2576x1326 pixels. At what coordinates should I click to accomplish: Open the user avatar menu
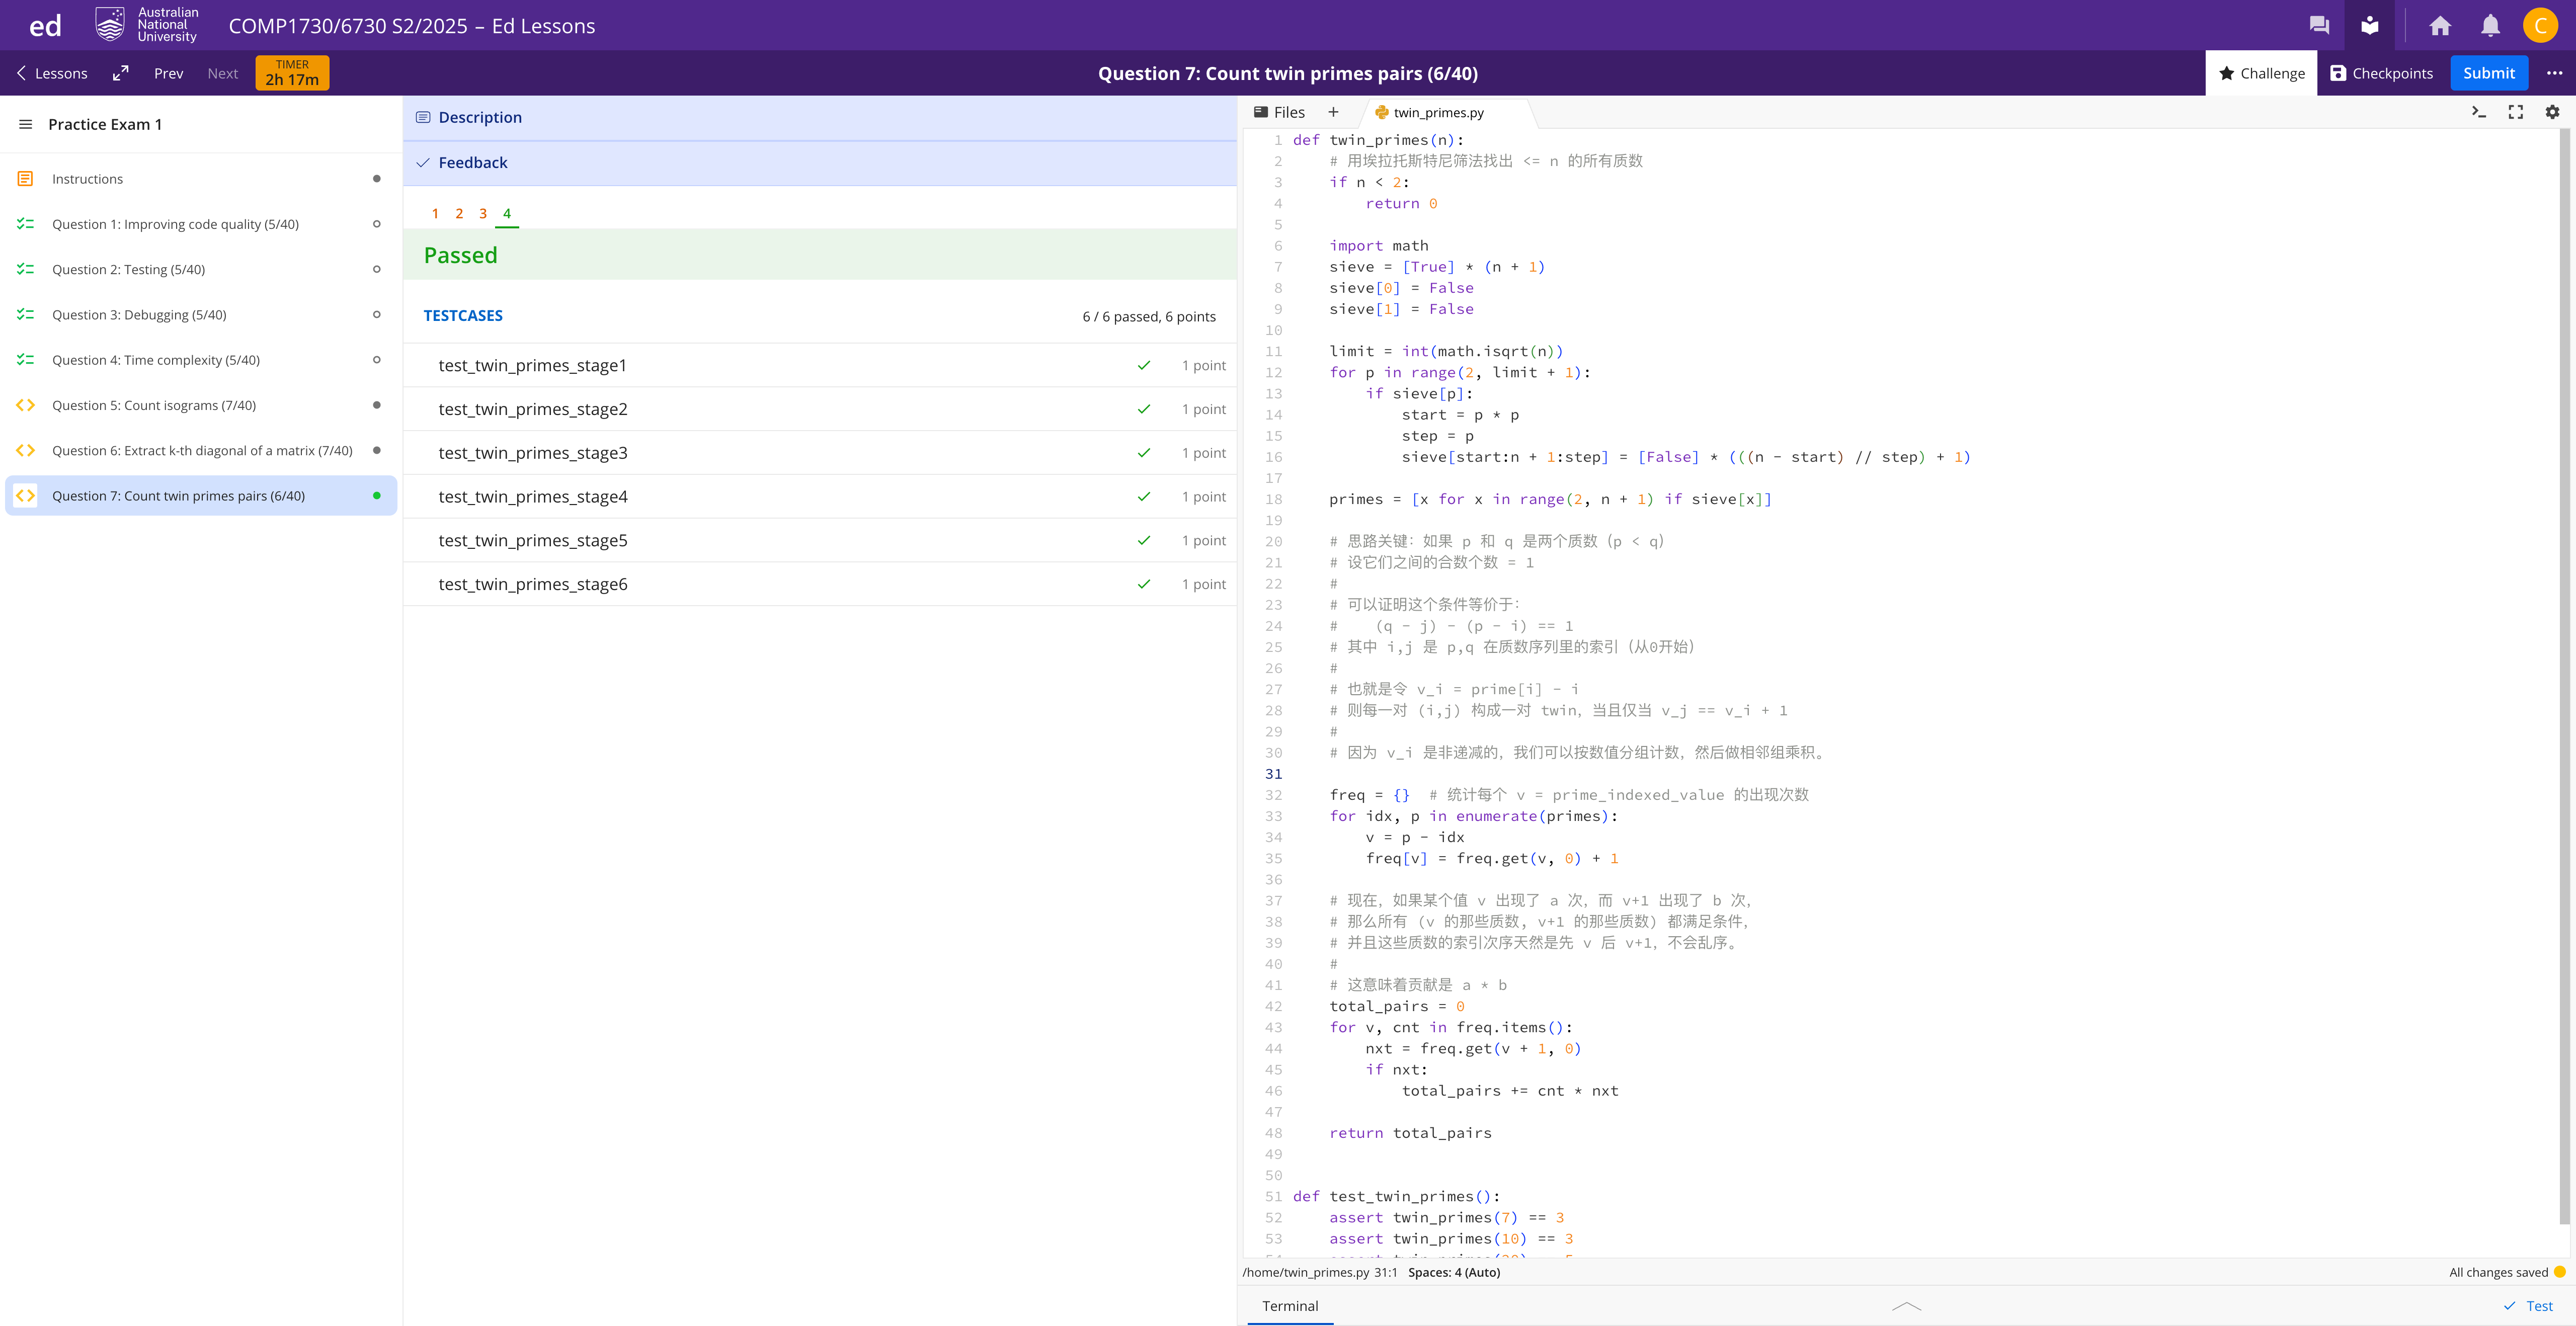(x=2540, y=25)
